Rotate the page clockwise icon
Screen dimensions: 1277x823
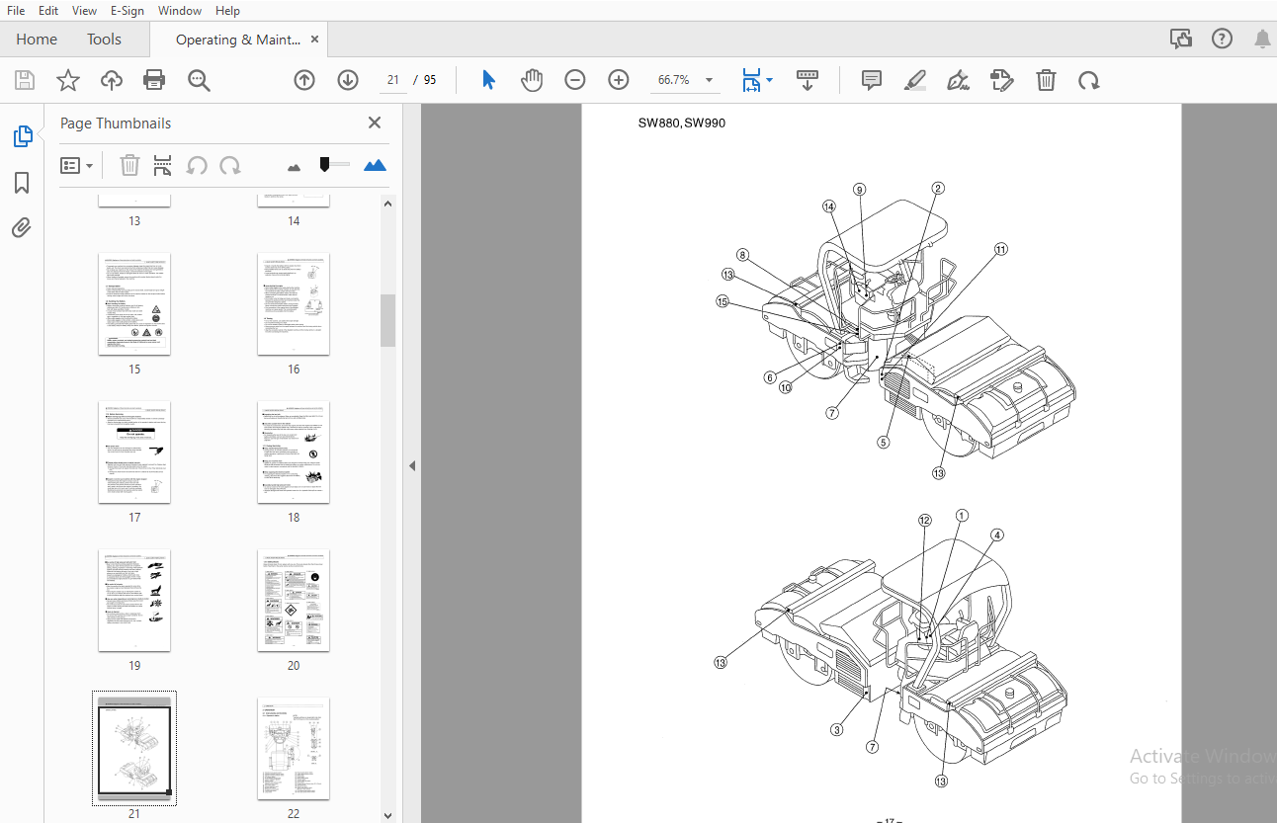(x=1089, y=80)
